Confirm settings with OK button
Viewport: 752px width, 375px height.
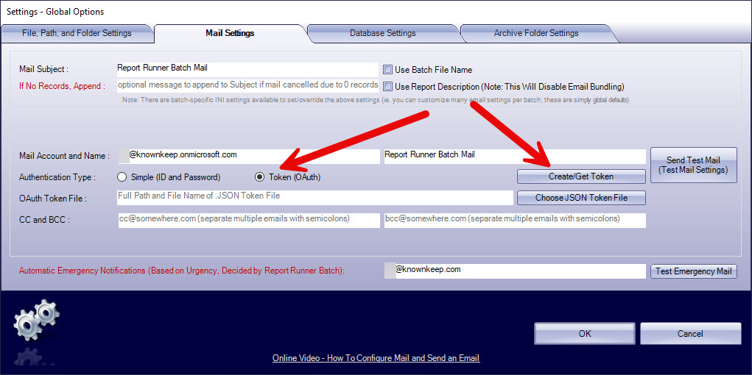click(584, 334)
